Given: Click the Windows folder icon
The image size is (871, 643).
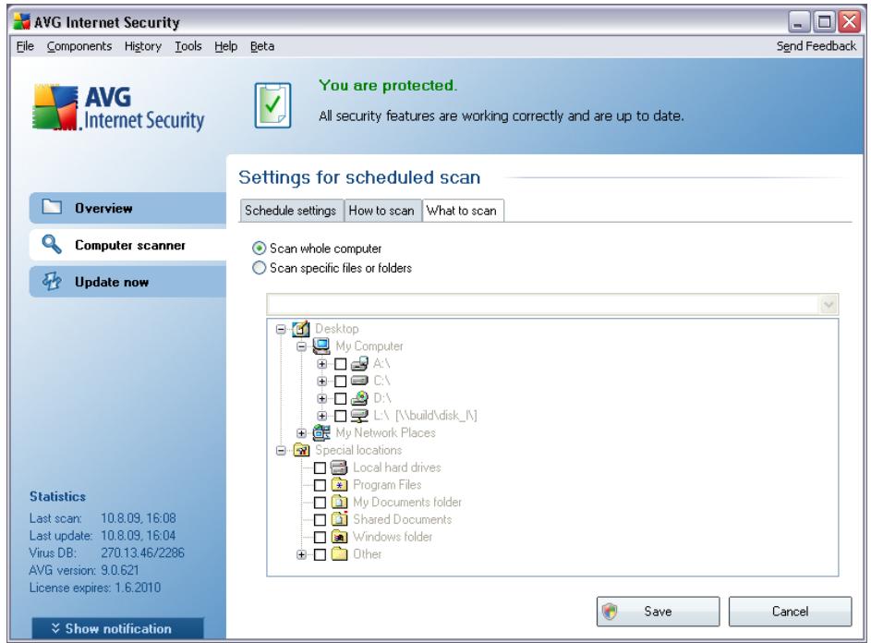Looking at the screenshot, I should tap(339, 537).
